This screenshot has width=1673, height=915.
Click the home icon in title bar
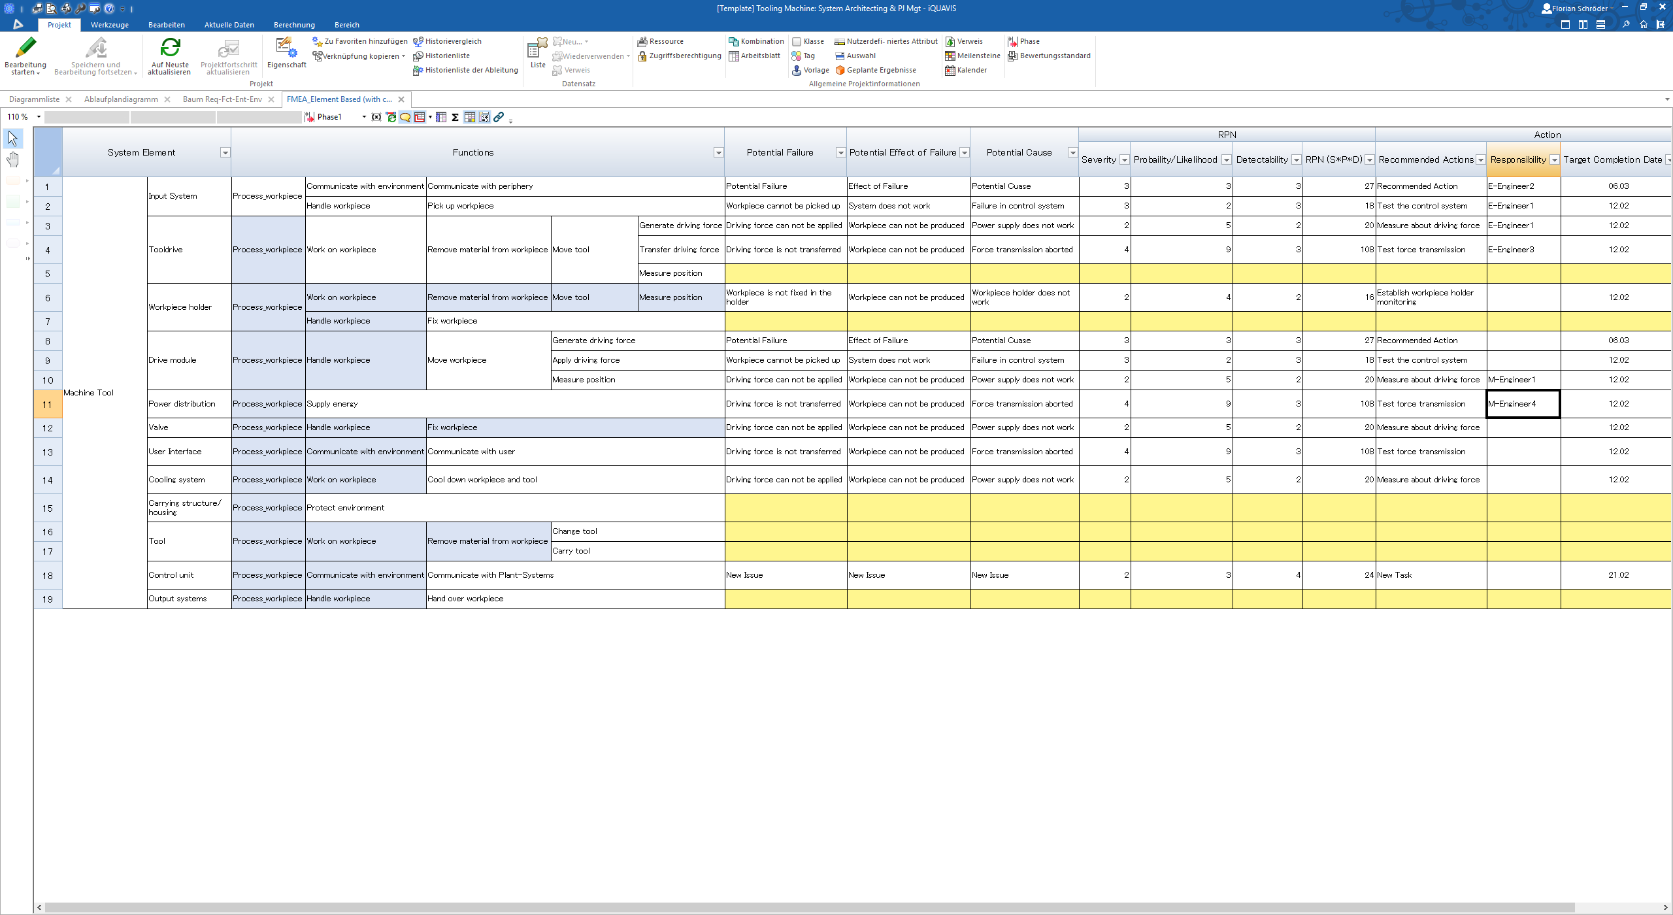(1644, 25)
